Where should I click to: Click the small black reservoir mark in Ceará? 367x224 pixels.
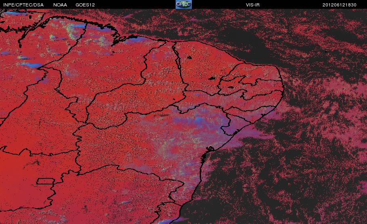189,57
